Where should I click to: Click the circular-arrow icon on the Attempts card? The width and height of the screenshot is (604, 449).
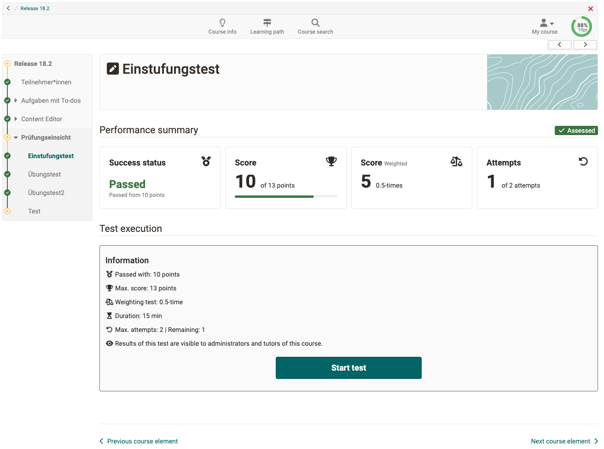(x=583, y=161)
